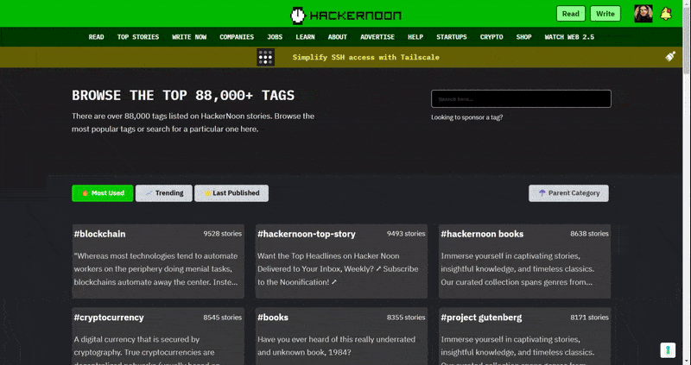Click the BROWSE THE TOP 88,000+ TAGS heading

[x=183, y=95]
